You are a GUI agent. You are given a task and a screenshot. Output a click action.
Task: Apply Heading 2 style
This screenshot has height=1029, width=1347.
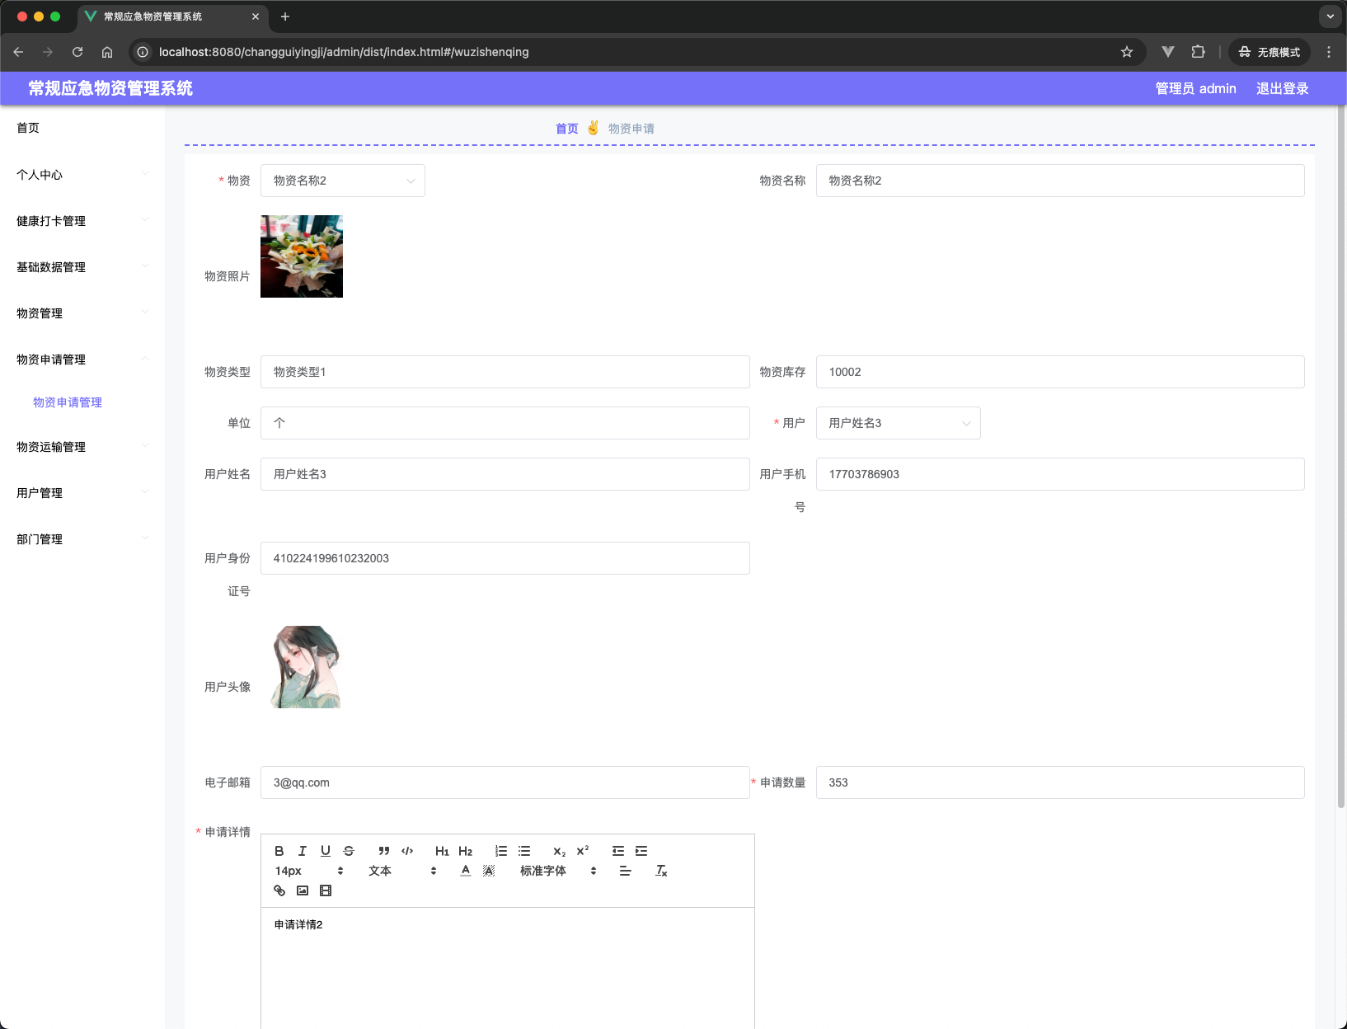pyautogui.click(x=465, y=851)
